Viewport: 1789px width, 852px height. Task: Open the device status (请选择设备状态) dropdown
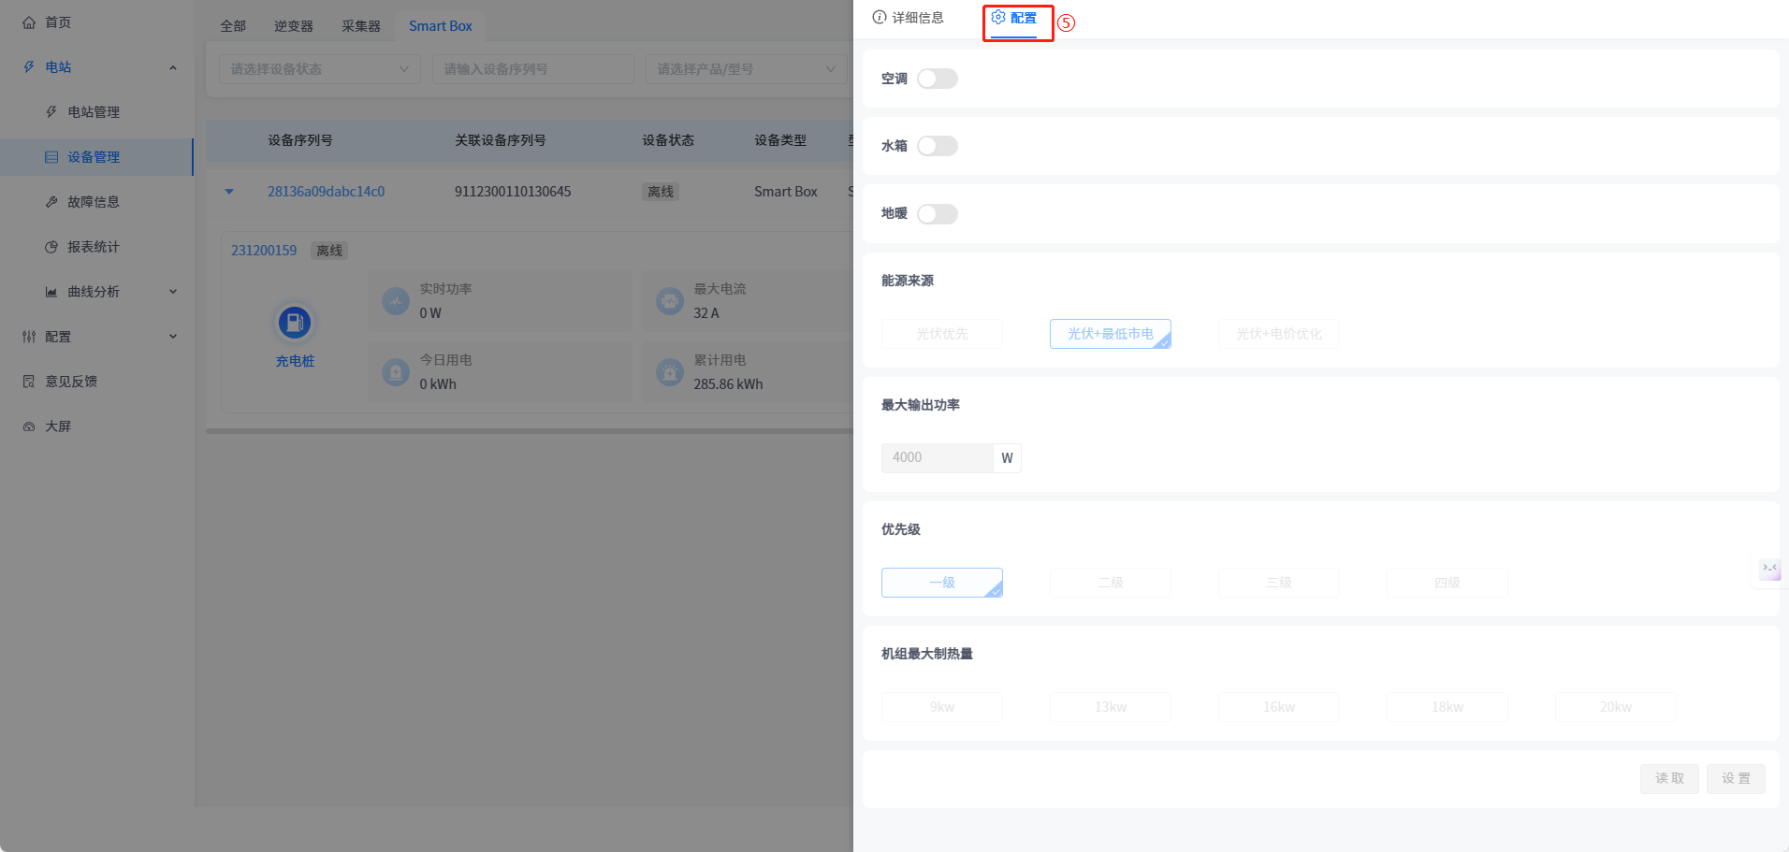(319, 69)
